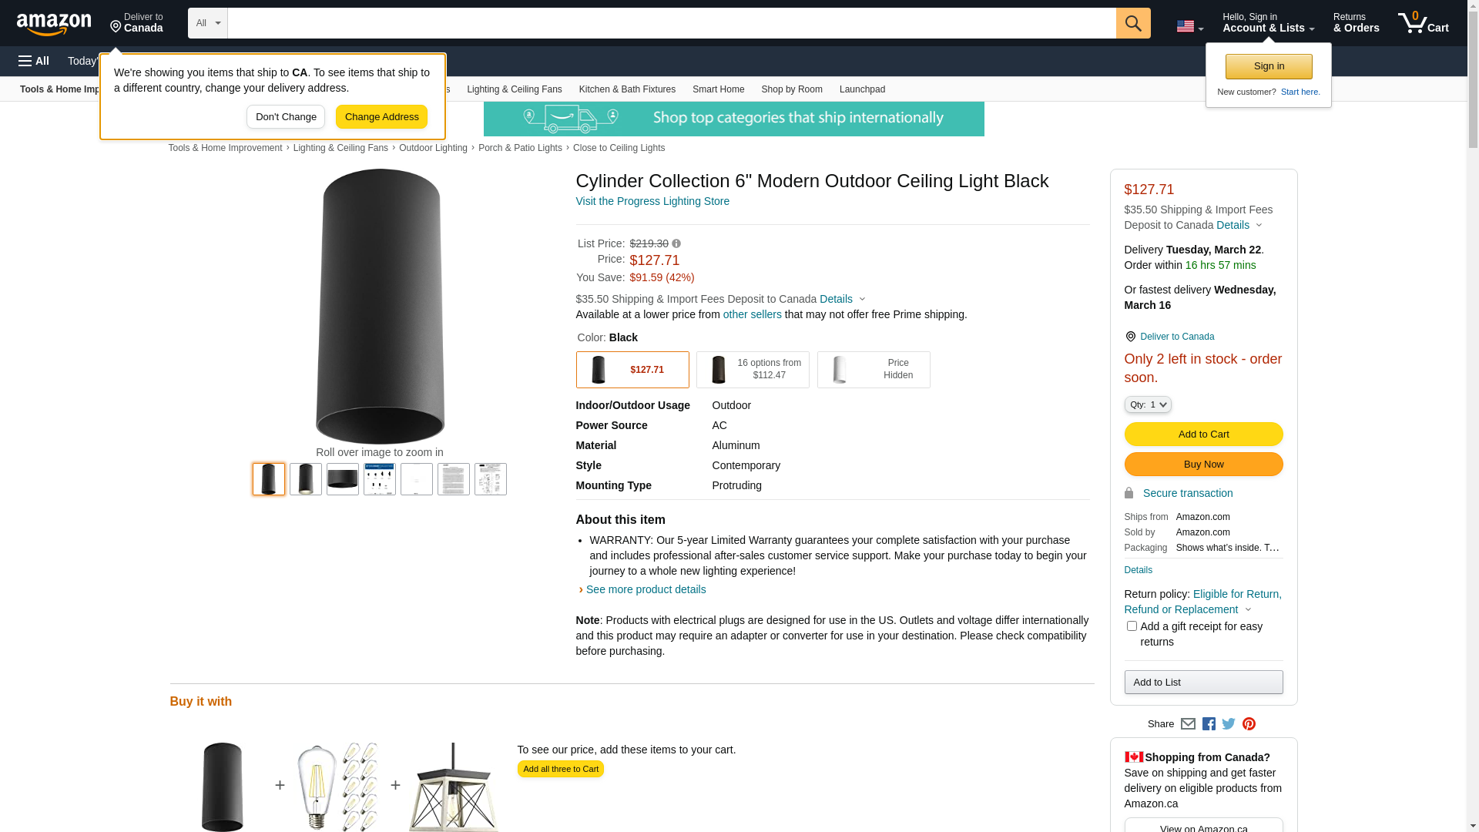This screenshot has width=1479, height=832.
Task: Click the search magnifier button
Action: click(x=1133, y=23)
